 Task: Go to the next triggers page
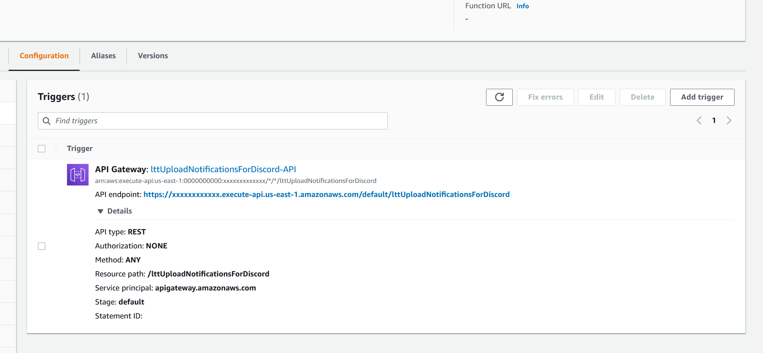(729, 120)
